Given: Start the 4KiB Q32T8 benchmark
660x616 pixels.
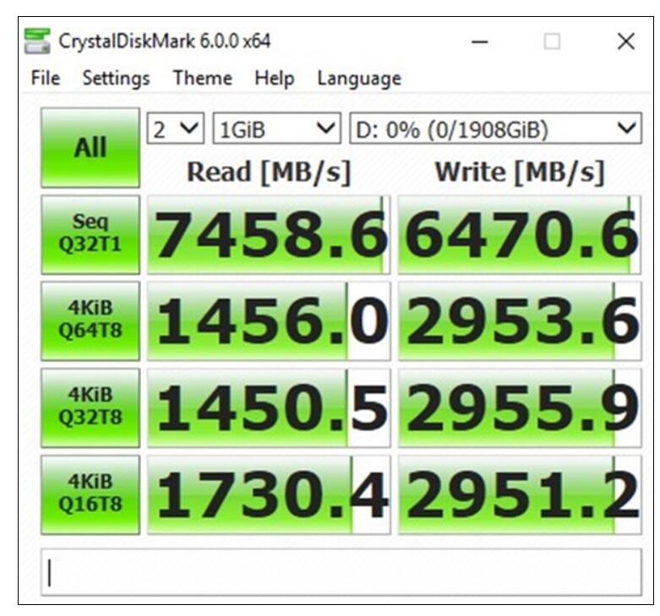Looking at the screenshot, I should (90, 408).
